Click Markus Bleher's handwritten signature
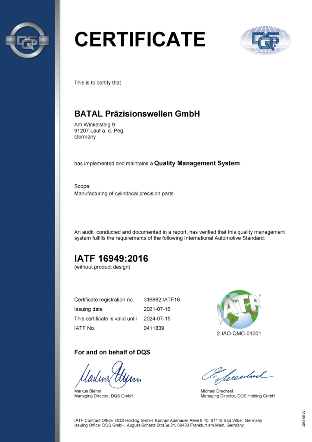 pos(108,376)
